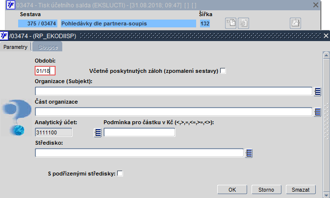Close the RP_EKODIISP dialog
330x198 pixels.
(326, 36)
